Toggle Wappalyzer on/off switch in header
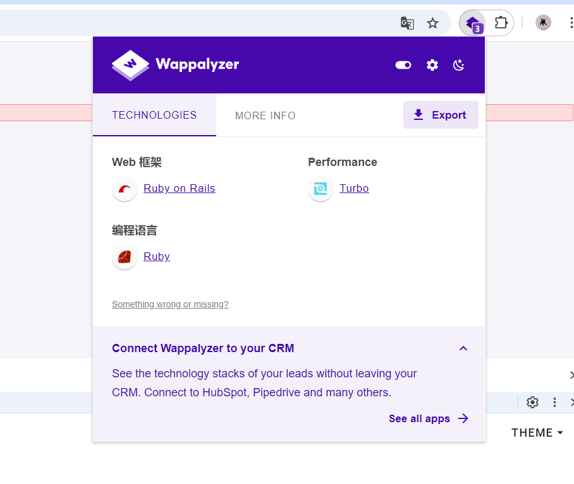This screenshot has width=574, height=484. point(403,65)
